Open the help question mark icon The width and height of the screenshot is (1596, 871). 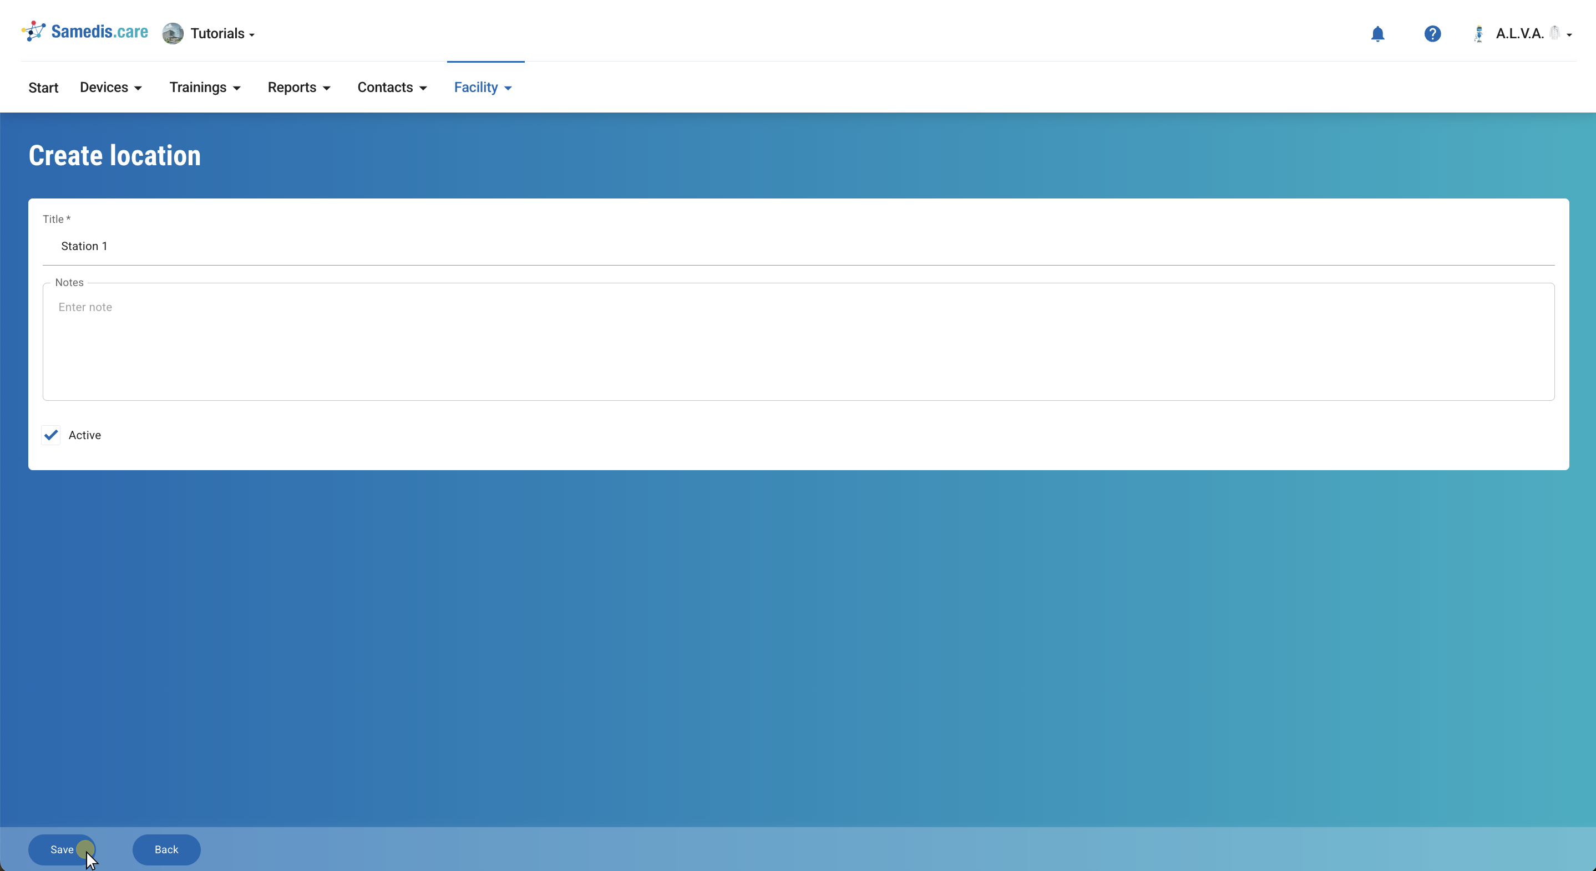1432,33
